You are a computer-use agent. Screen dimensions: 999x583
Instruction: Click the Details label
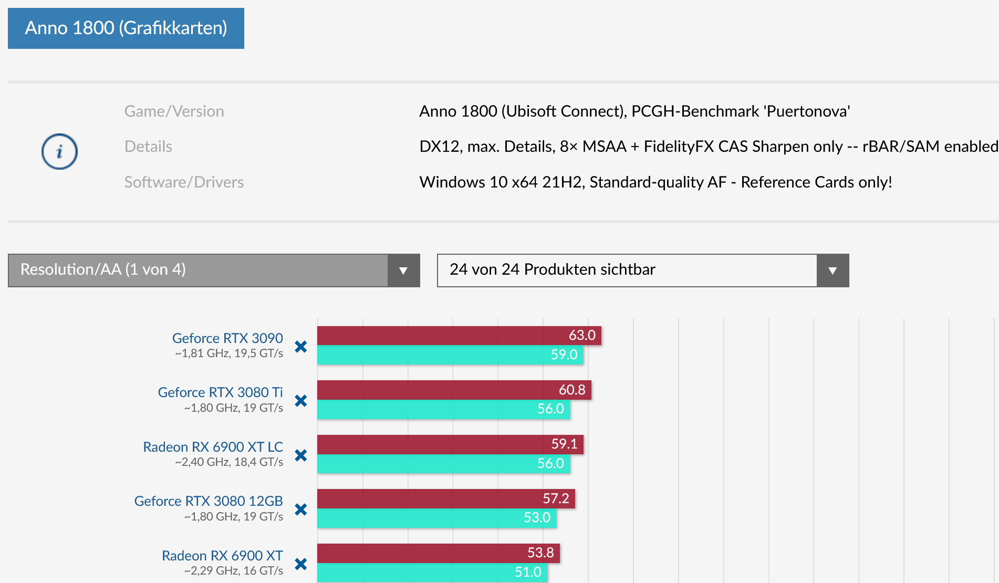(148, 147)
